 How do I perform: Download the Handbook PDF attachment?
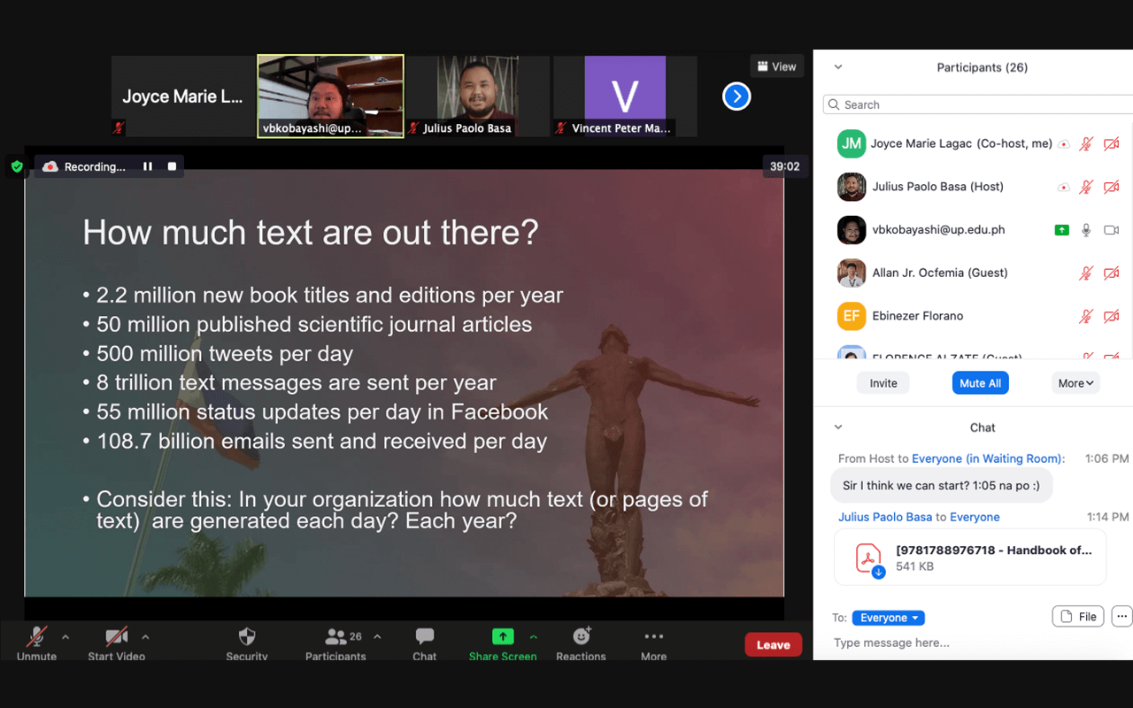878,573
